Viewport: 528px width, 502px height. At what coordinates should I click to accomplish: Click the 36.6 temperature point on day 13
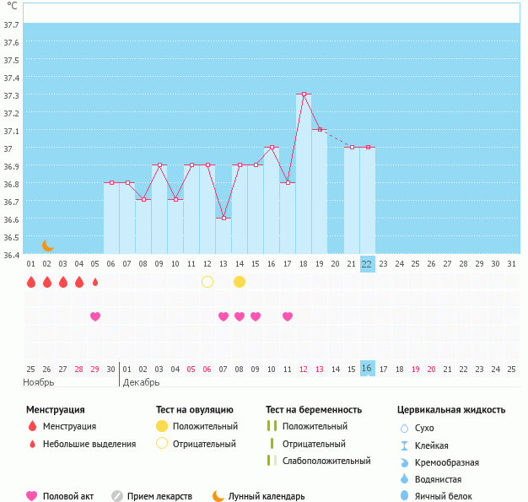pyautogui.click(x=224, y=218)
